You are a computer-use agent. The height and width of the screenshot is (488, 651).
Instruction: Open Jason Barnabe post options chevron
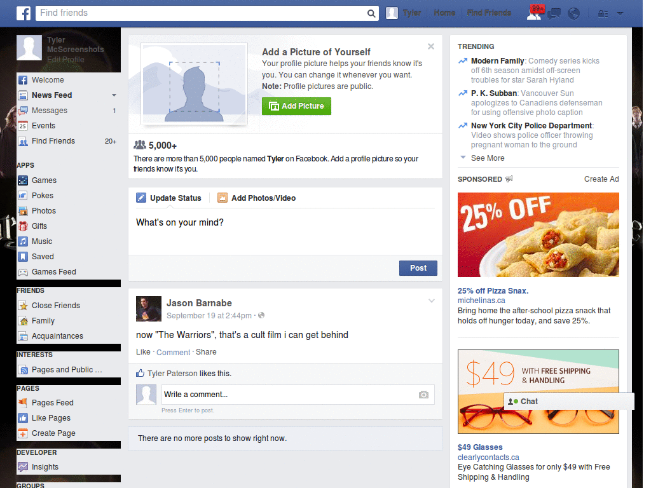(x=432, y=301)
